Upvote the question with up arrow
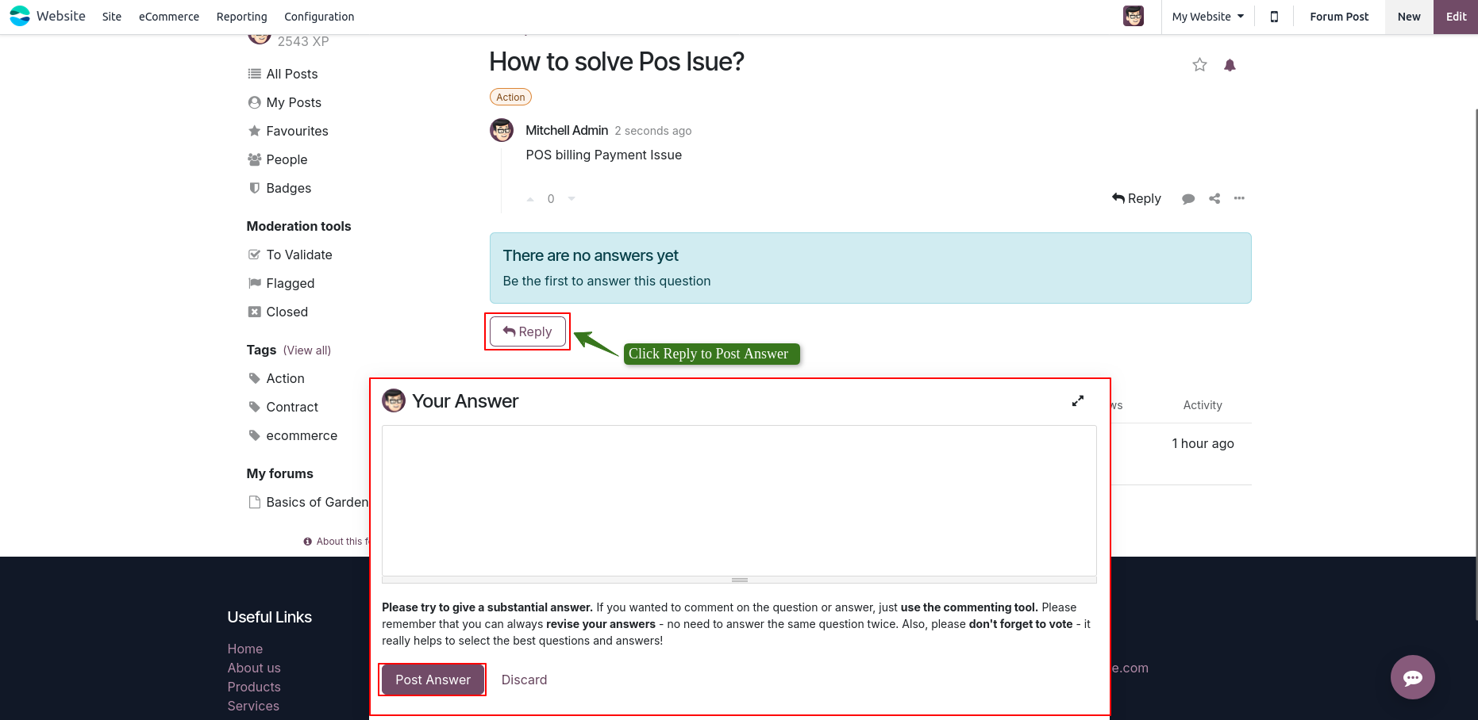This screenshot has width=1478, height=720. [530, 199]
